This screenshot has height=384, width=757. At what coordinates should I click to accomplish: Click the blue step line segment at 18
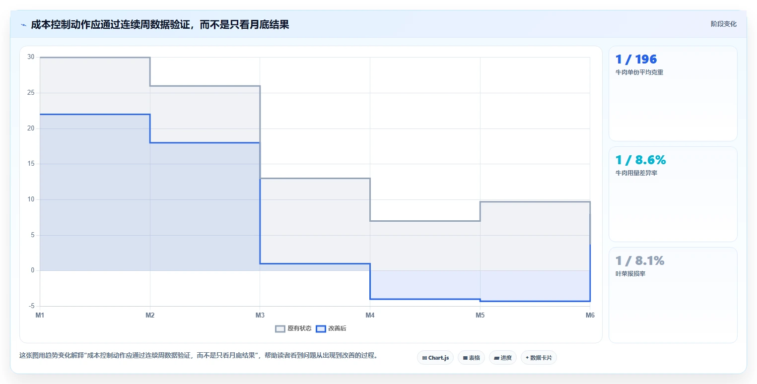click(x=205, y=143)
